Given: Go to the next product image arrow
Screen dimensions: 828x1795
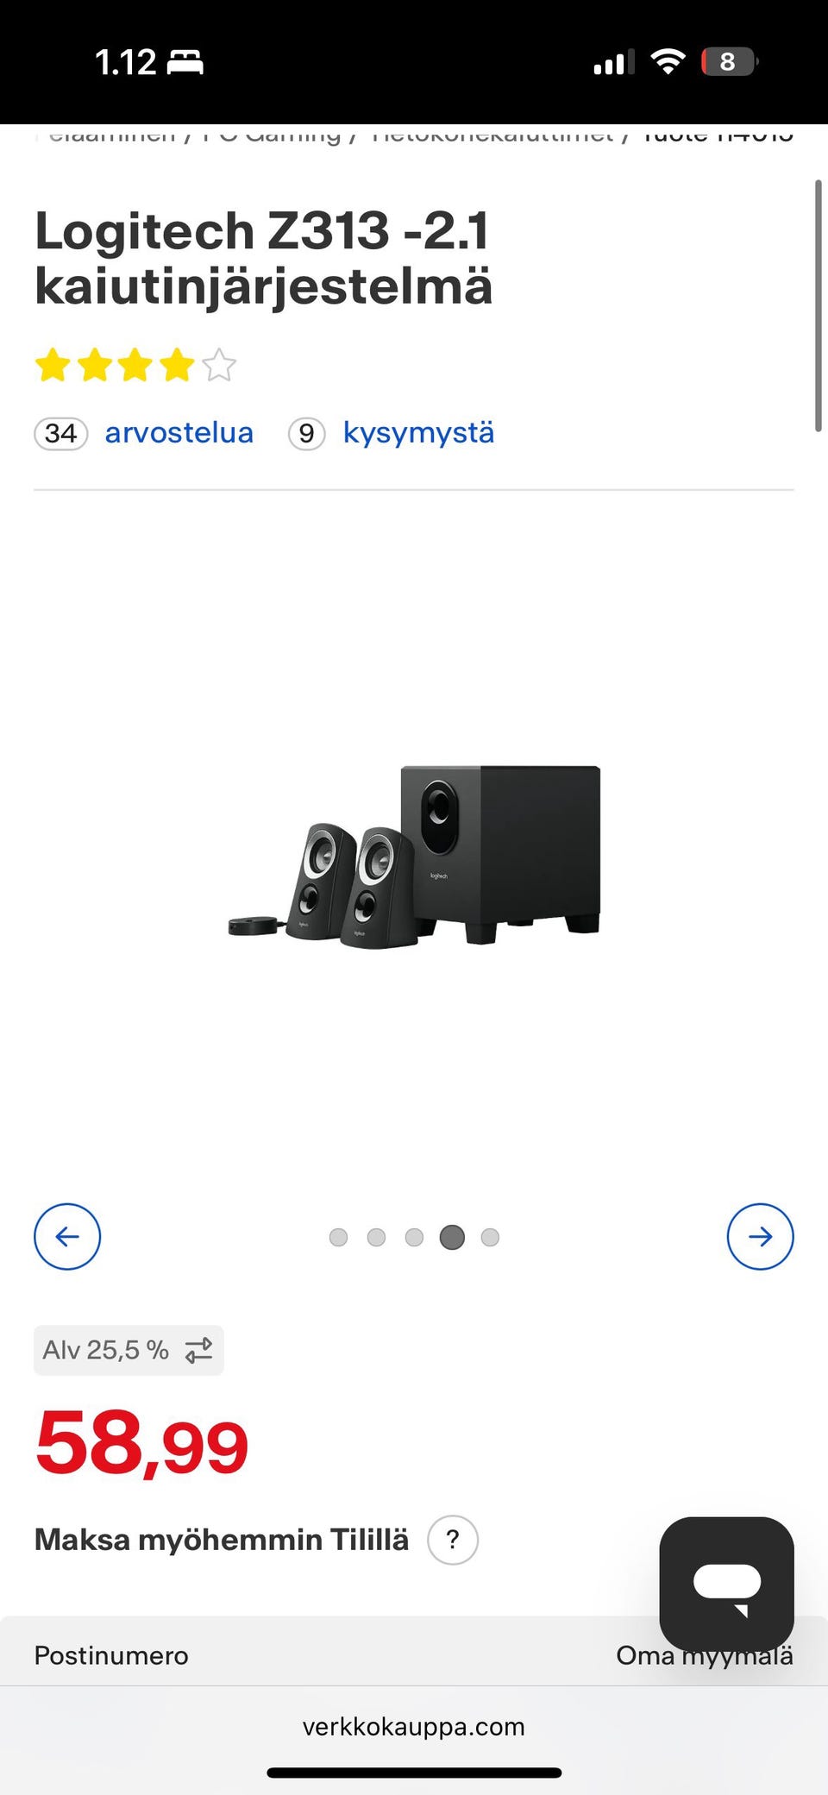Looking at the screenshot, I should [x=760, y=1236].
